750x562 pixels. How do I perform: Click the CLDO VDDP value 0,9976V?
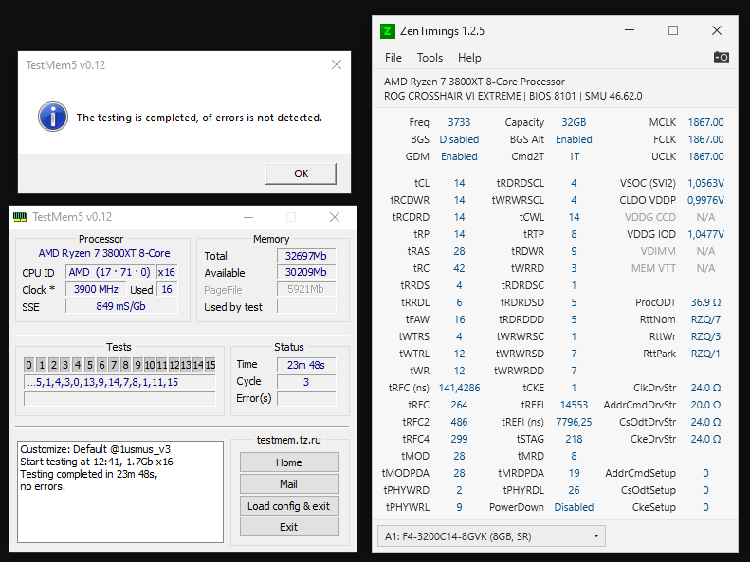pos(705,200)
